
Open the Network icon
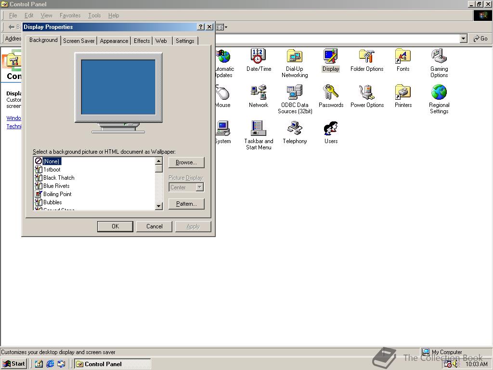[x=259, y=96]
